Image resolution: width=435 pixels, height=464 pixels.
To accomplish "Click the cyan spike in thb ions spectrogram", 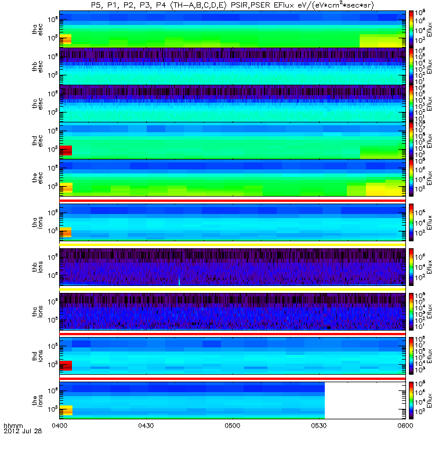I will coord(179,280).
